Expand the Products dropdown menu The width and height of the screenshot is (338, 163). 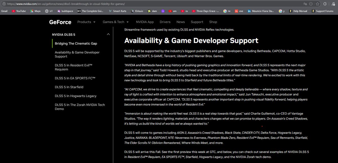click(x=86, y=22)
